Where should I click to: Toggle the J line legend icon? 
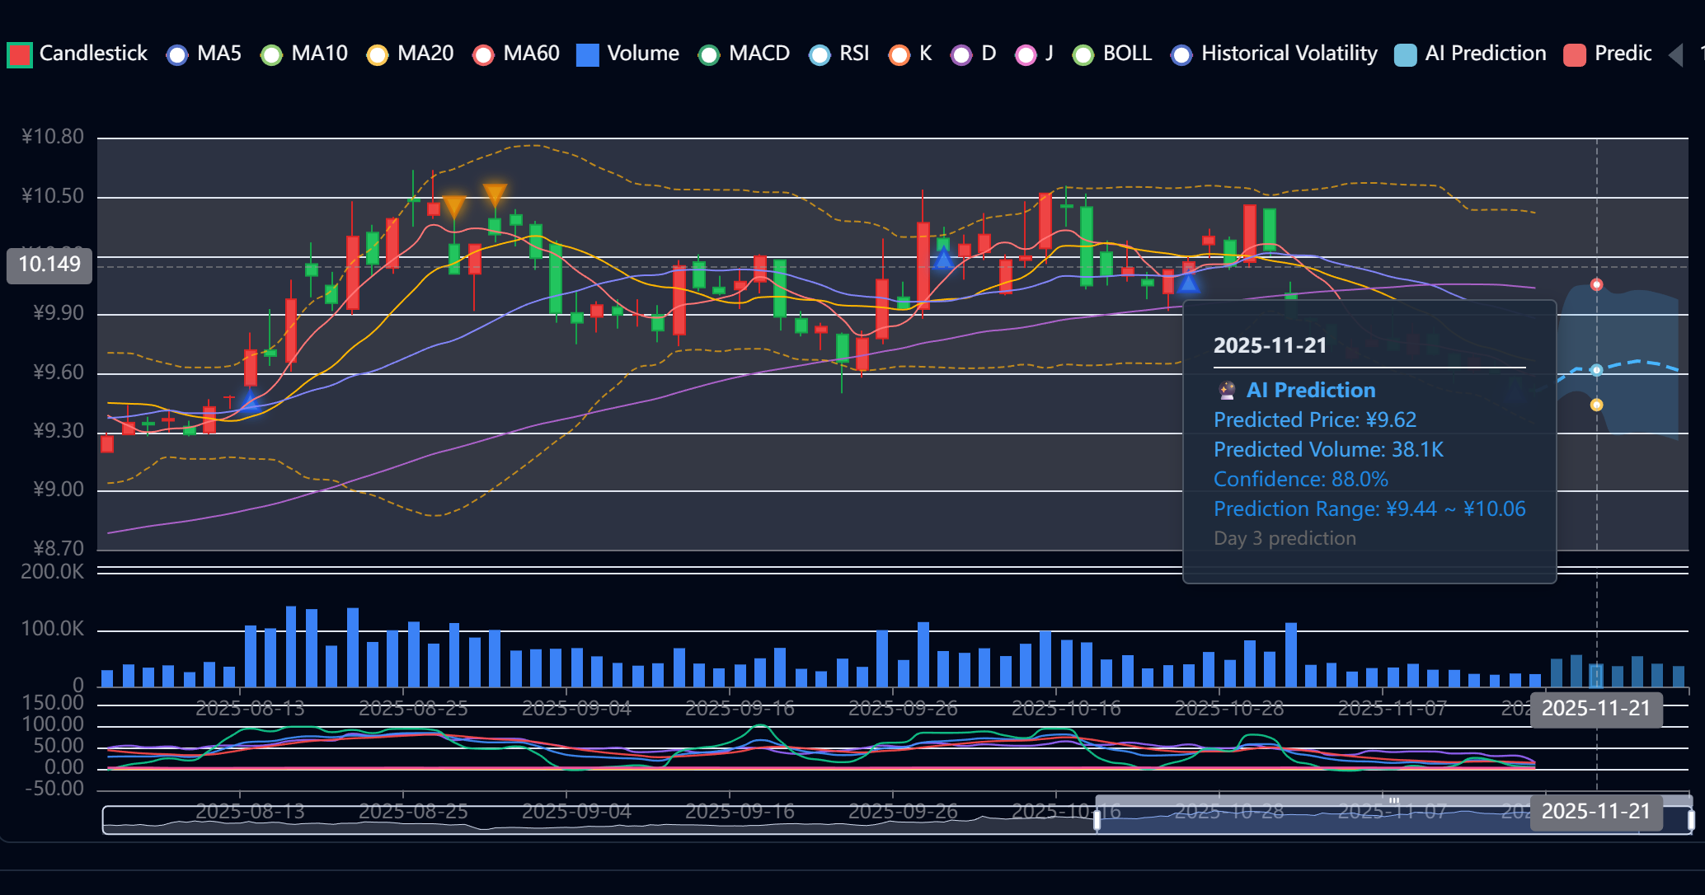[1026, 54]
